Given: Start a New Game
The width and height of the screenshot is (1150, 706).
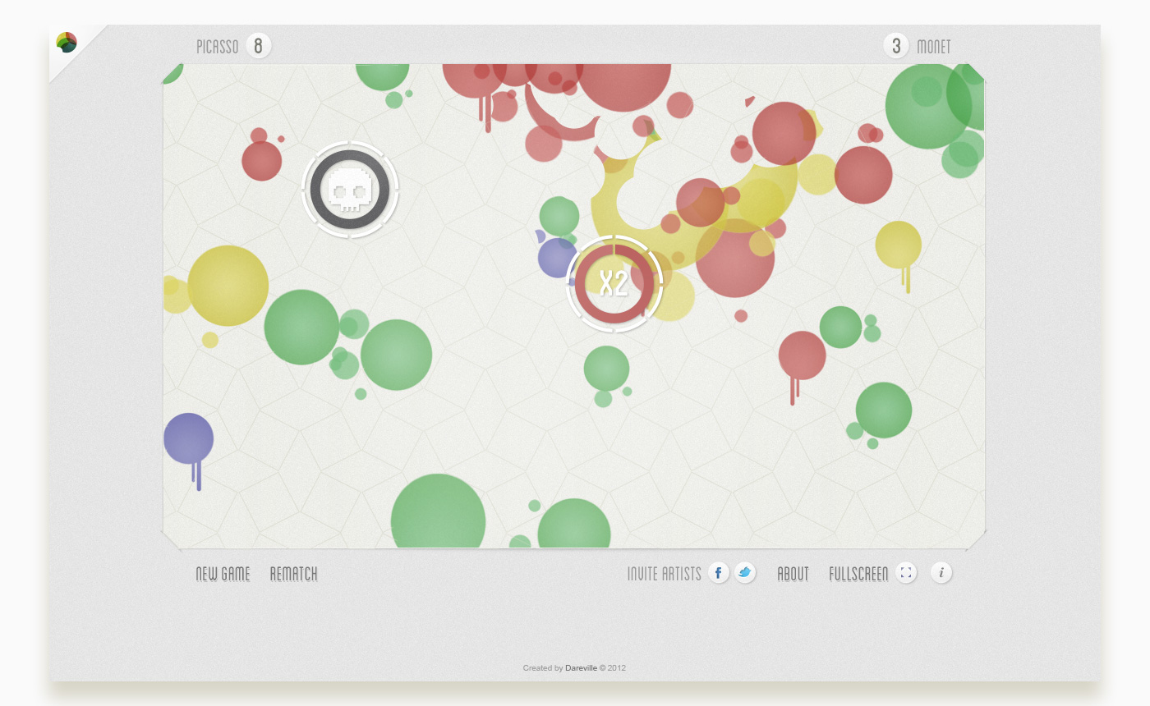Looking at the screenshot, I should (x=223, y=574).
